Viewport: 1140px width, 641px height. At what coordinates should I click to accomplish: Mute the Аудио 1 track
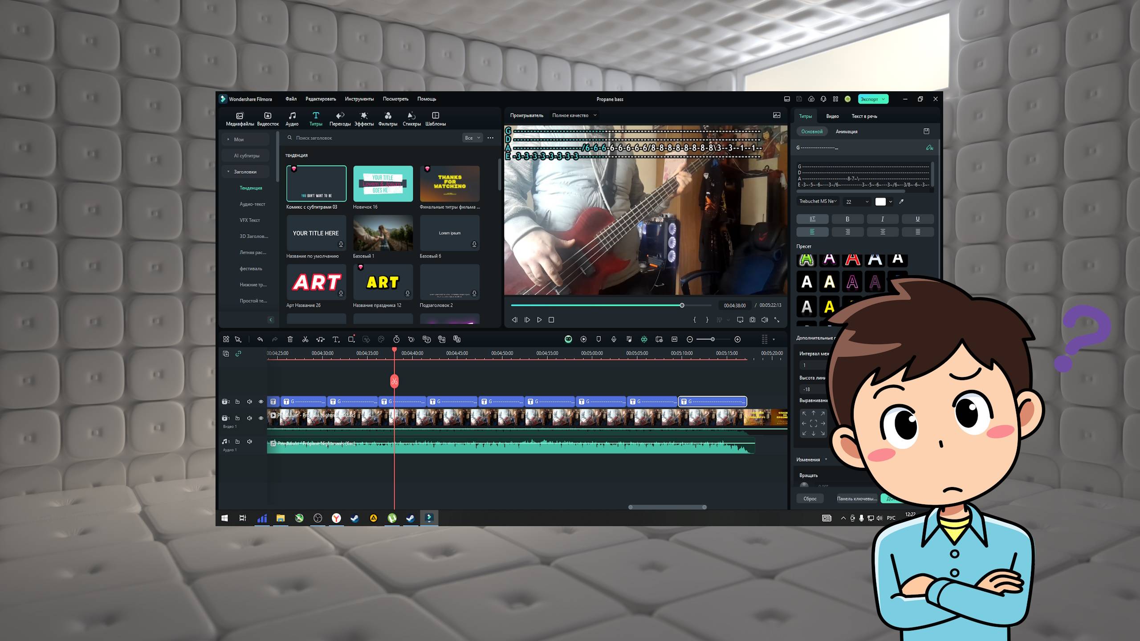click(x=249, y=442)
